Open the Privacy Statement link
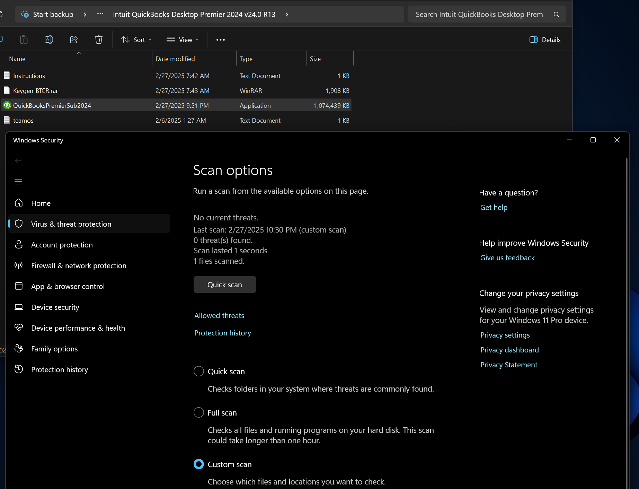This screenshot has width=639, height=489. [509, 365]
